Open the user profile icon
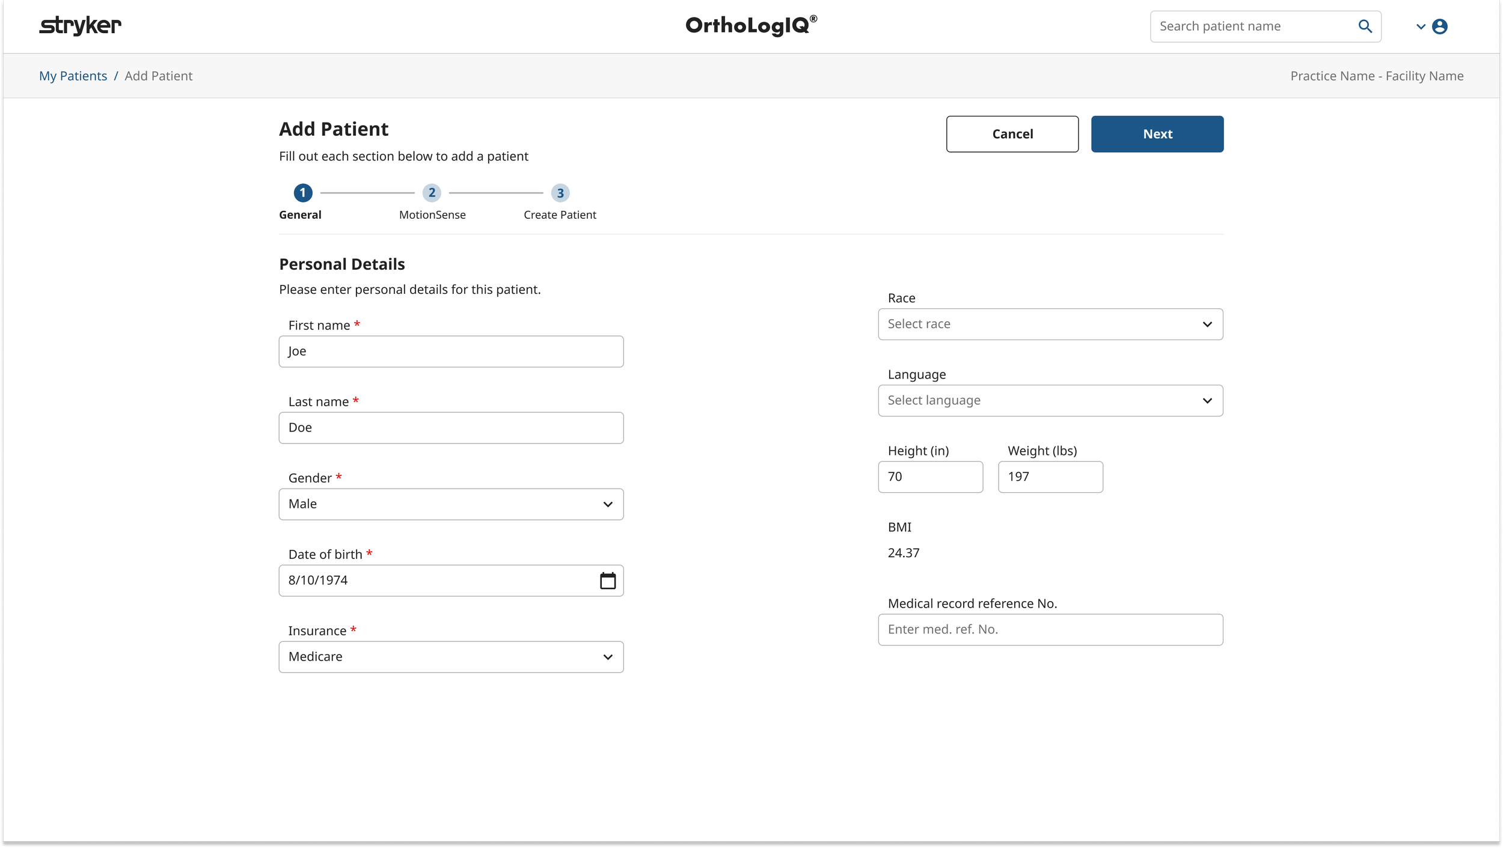The width and height of the screenshot is (1503, 848). [x=1439, y=26]
